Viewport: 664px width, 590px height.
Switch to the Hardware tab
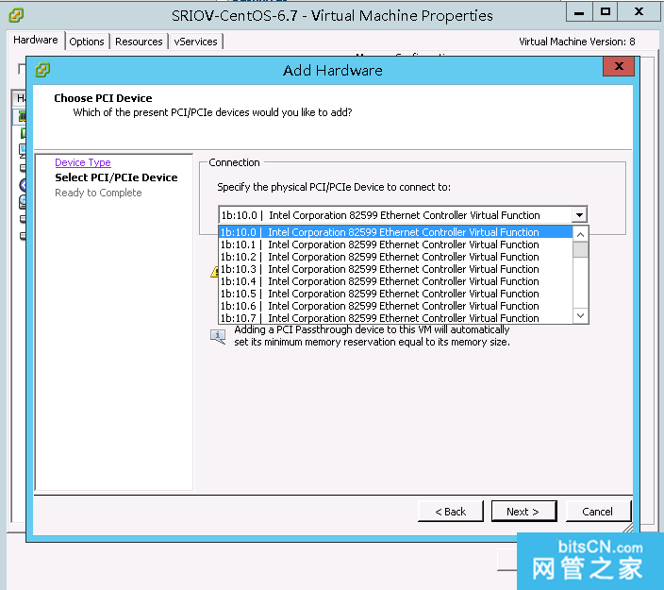coord(36,40)
